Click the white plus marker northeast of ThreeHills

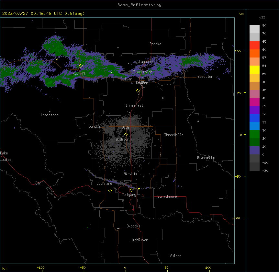[198, 121]
